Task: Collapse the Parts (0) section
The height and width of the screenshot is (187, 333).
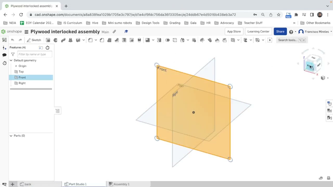Action: (x=11, y=136)
